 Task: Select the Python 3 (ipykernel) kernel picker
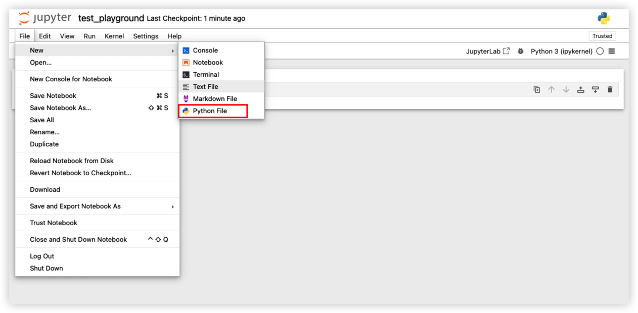[x=561, y=51]
